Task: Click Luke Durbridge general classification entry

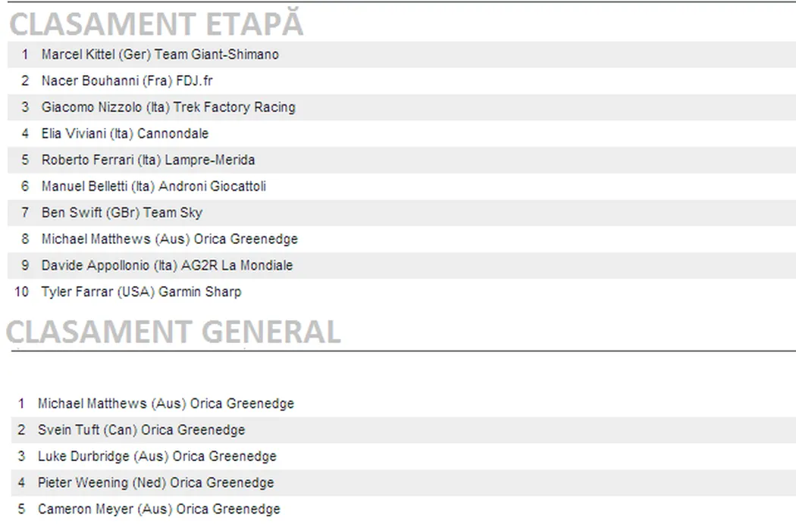Action: [x=157, y=457]
